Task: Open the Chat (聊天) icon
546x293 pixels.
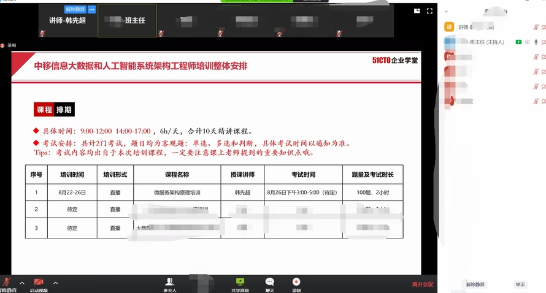Action: pyautogui.click(x=269, y=281)
